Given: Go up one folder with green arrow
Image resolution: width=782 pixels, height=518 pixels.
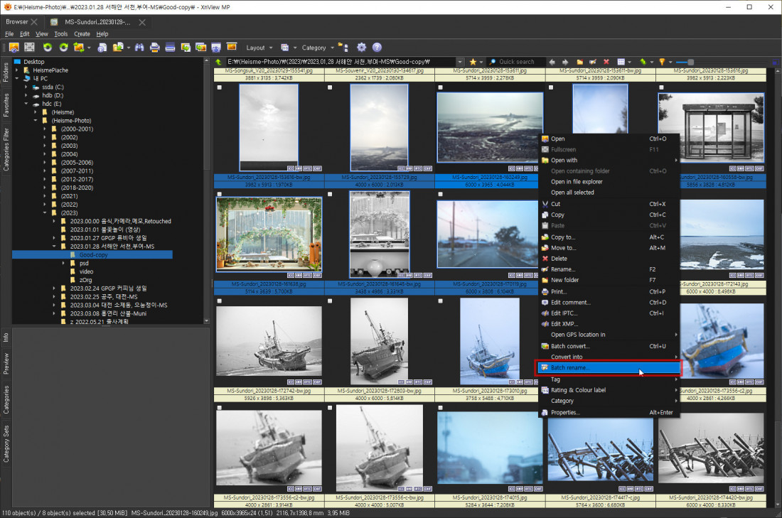Looking at the screenshot, I should (x=219, y=63).
